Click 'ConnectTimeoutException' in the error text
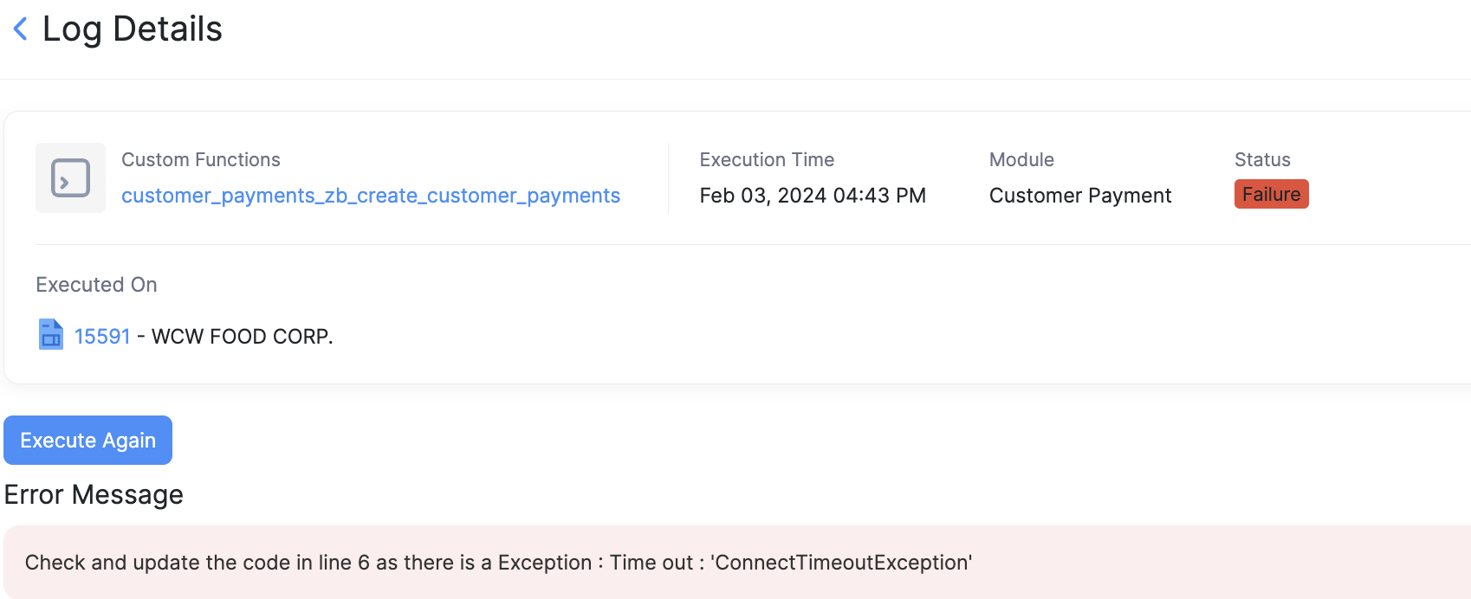The height and width of the screenshot is (599, 1471). point(841,563)
